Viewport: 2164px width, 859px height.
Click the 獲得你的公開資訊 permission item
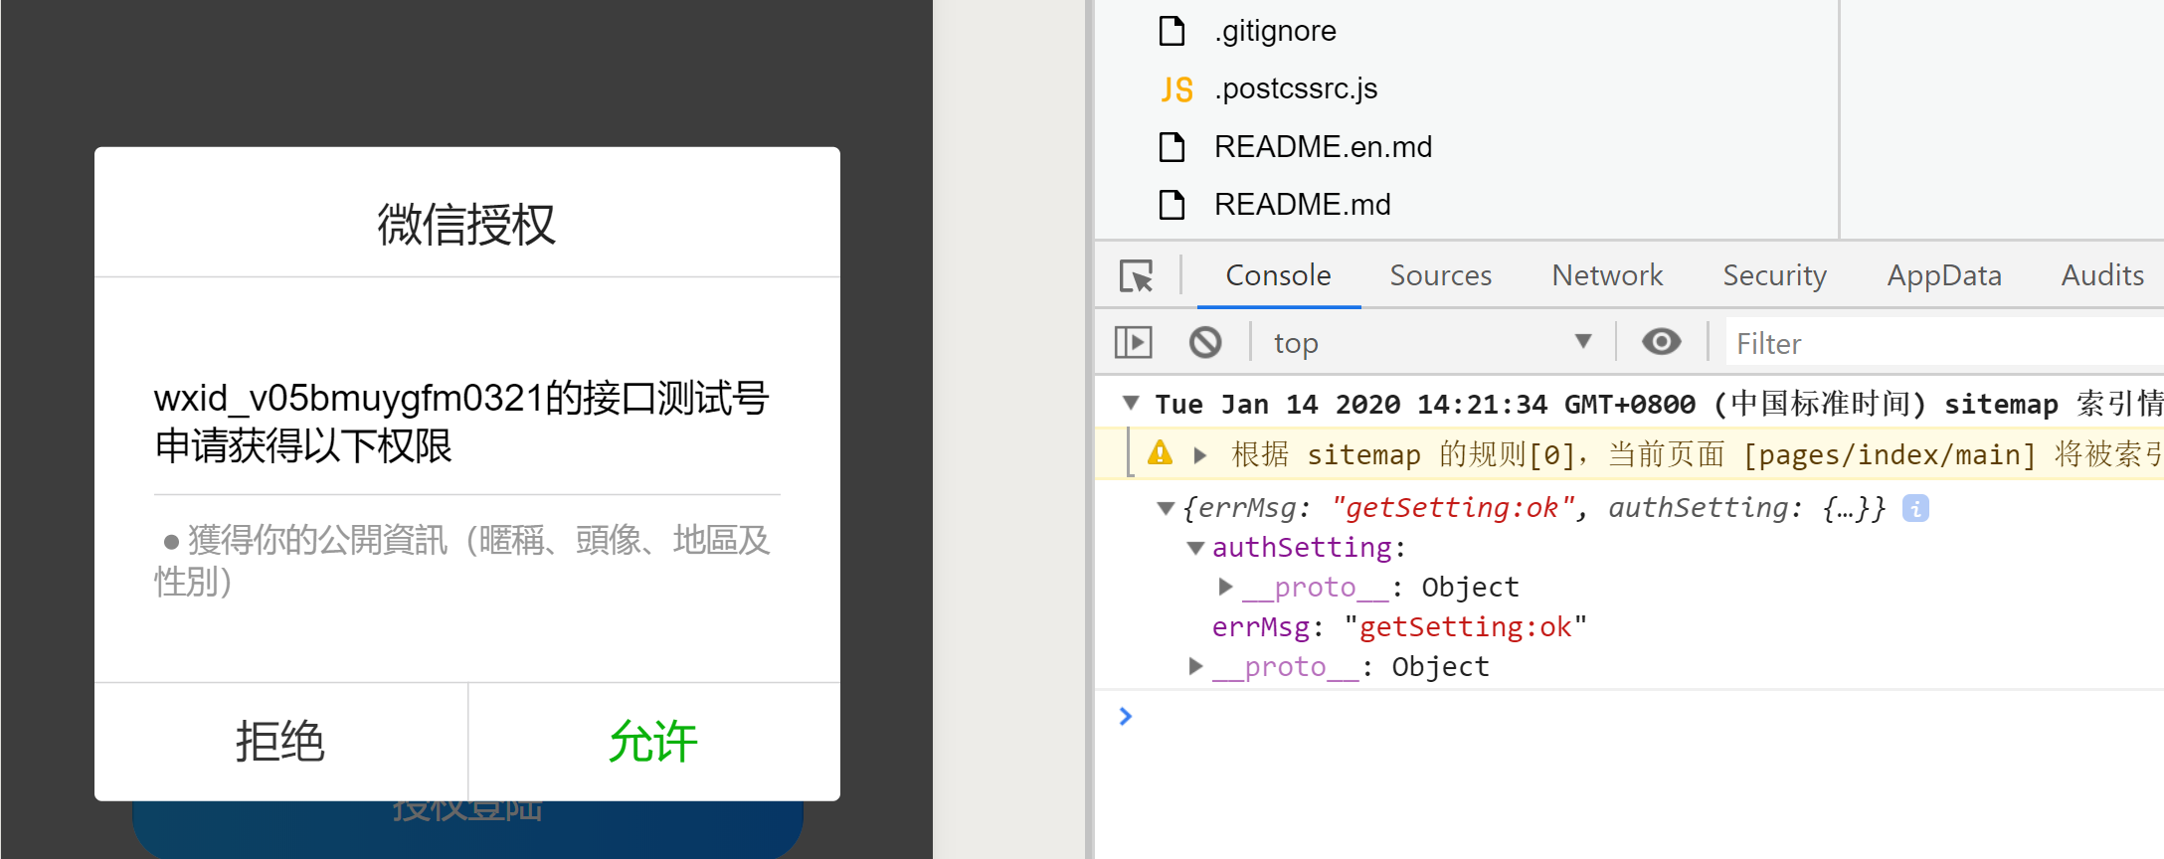[462, 560]
